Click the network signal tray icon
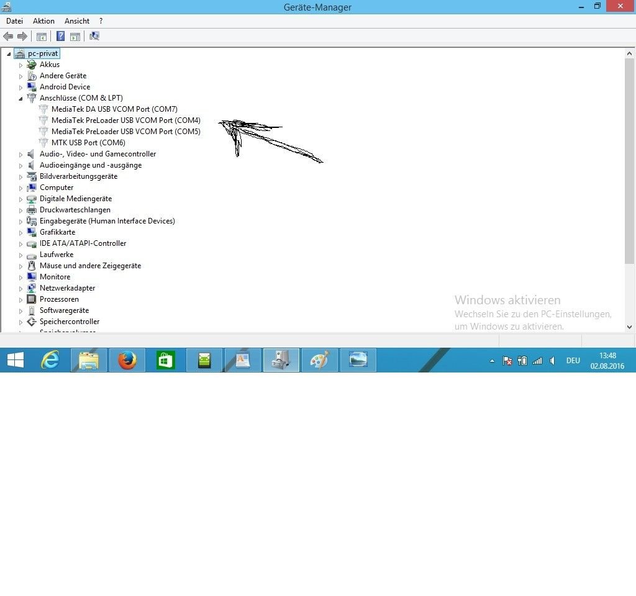 click(537, 361)
